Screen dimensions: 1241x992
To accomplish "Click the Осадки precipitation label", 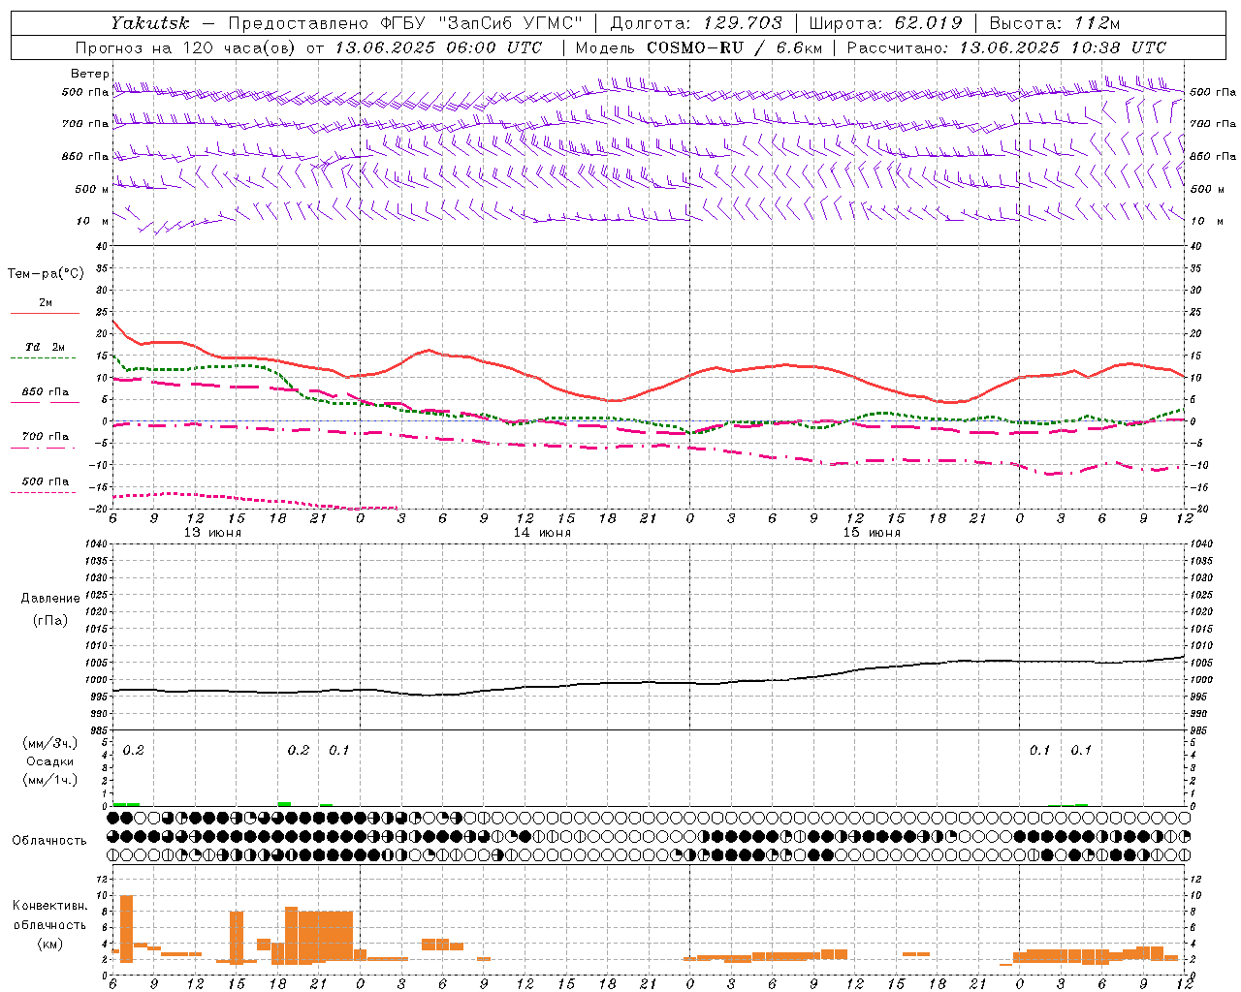I will pyautogui.click(x=50, y=761).
